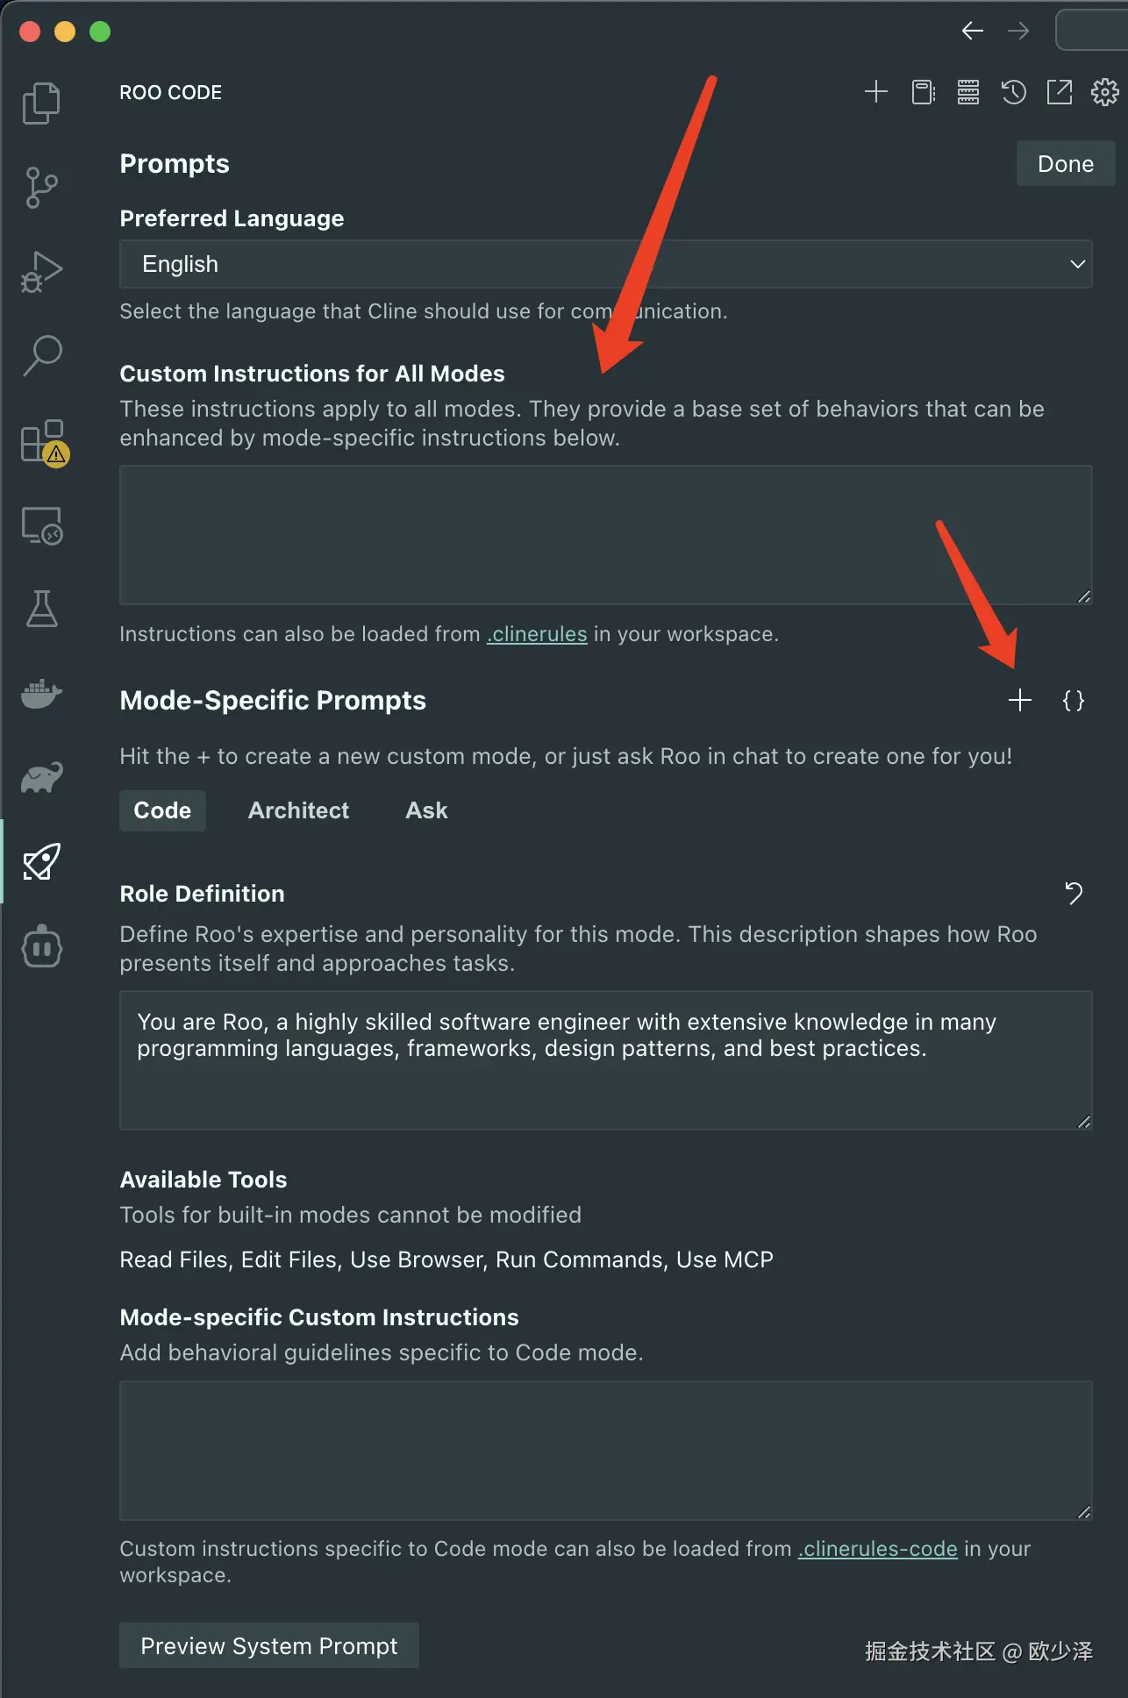Focus the Custom Instructions for All Modes textbox
The image size is (1128, 1698).
click(x=605, y=535)
